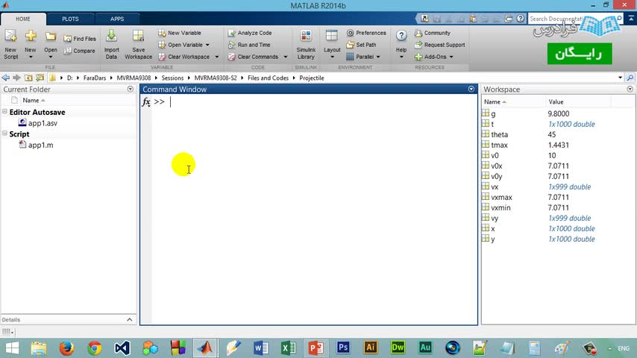Click the quick access help question icon

pyautogui.click(x=521, y=19)
